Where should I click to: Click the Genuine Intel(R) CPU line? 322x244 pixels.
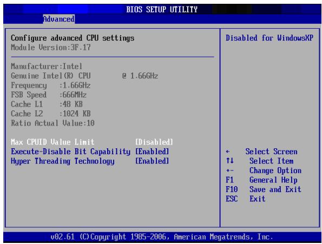point(84,76)
